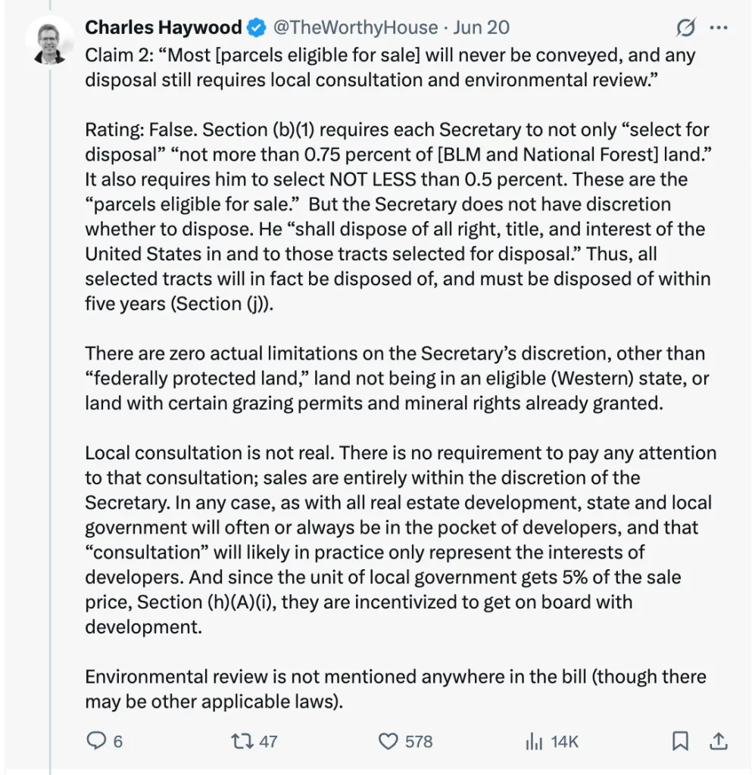Click the blue verified checkmark badge
Image resolution: width=752 pixels, height=775 pixels.
point(257,28)
